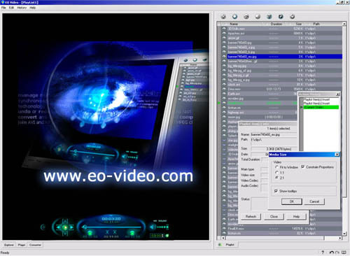Viewport: 350px width, 256px height.
Task: Close the Media Size dialog with its X
Action: point(337,155)
